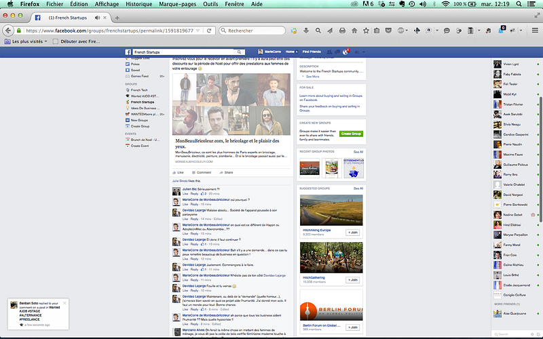Click Wi-Fi status icon in menu bar
This screenshot has width=543, height=339.
446,4
